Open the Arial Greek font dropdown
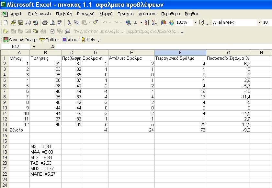Image resolution: width=272 pixels, height=188 pixels. click(x=259, y=22)
